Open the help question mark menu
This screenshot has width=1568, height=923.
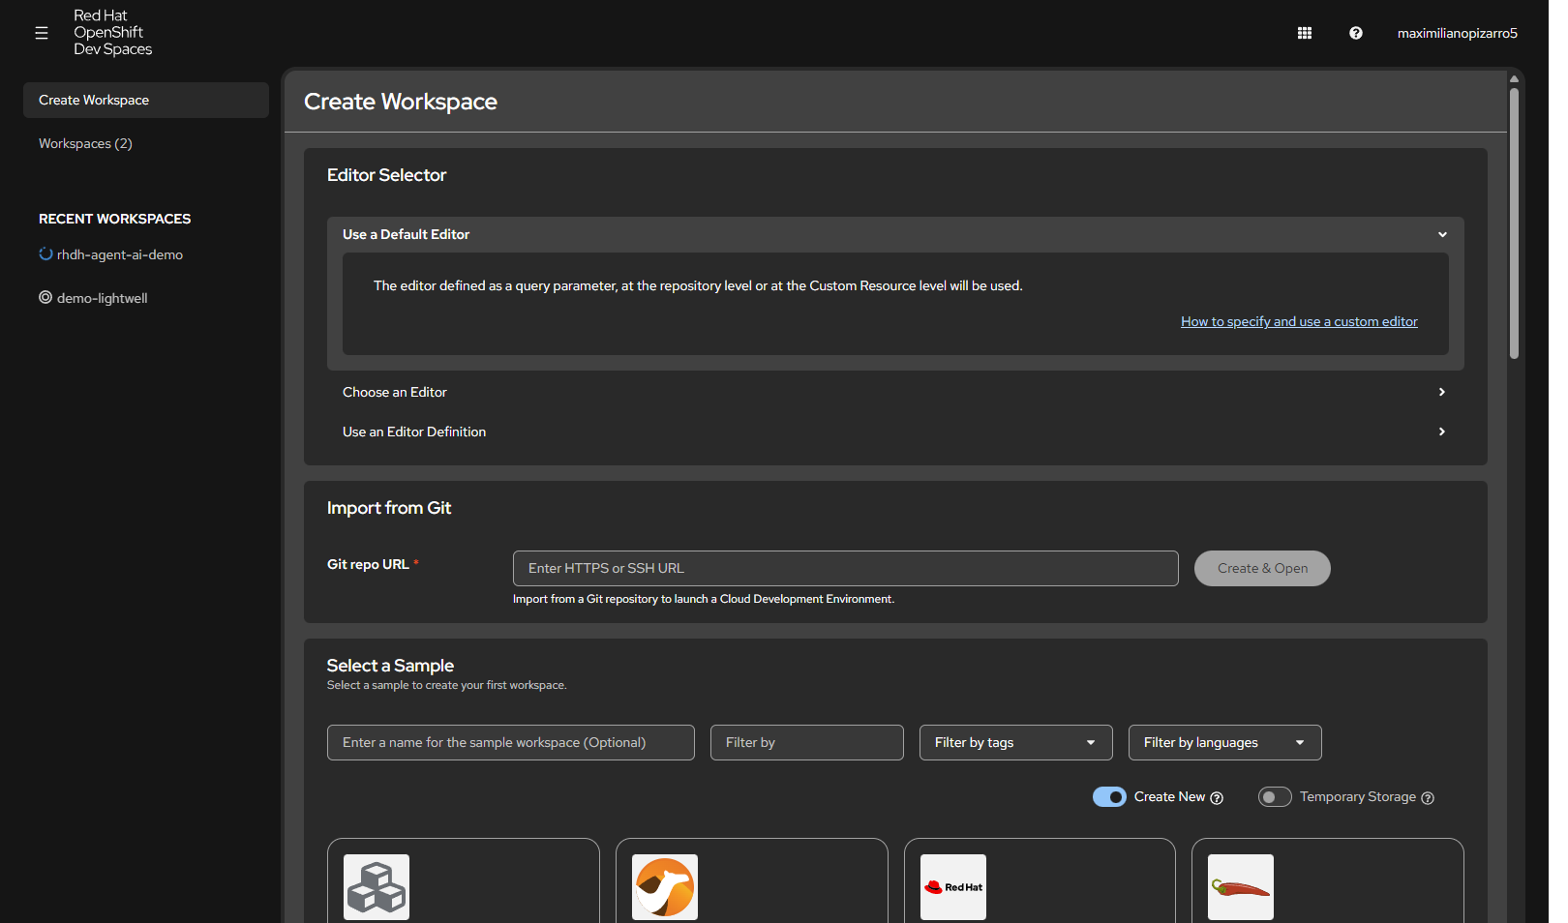point(1356,33)
